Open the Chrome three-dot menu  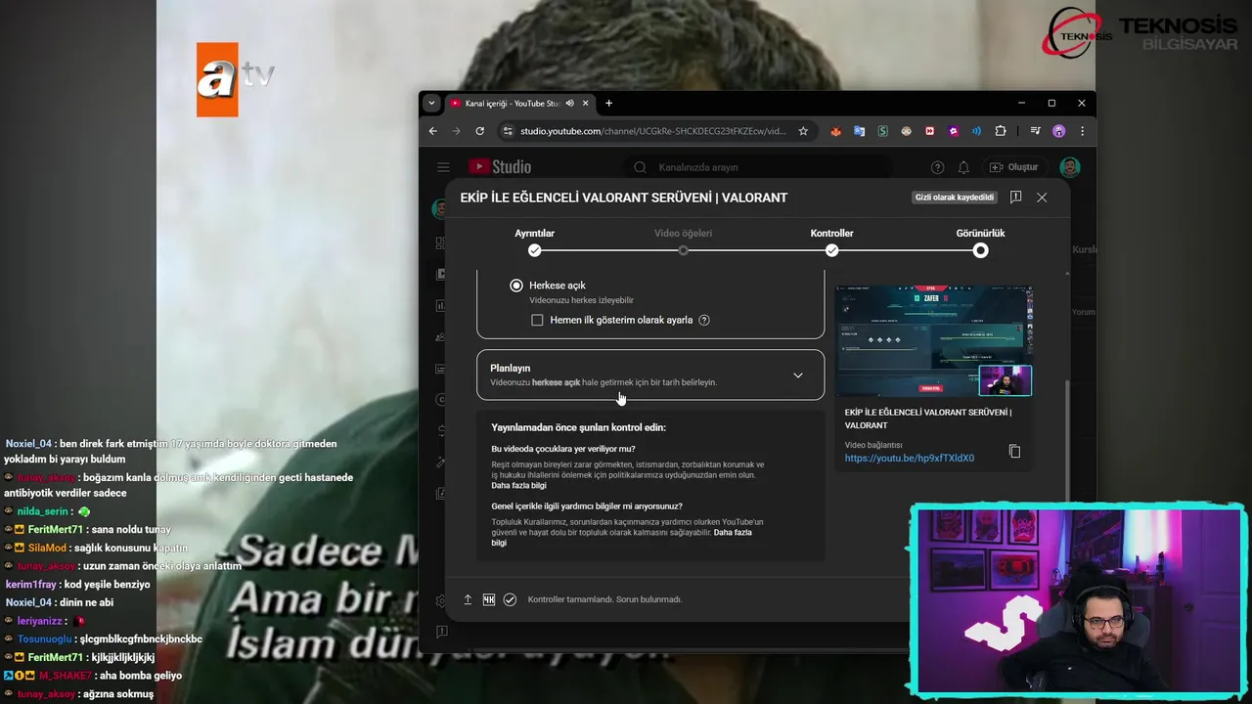tap(1082, 131)
